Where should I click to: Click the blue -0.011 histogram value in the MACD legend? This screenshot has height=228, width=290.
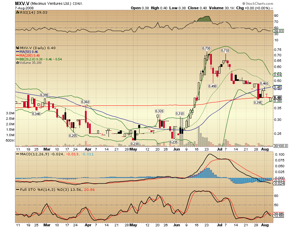(x=87, y=154)
